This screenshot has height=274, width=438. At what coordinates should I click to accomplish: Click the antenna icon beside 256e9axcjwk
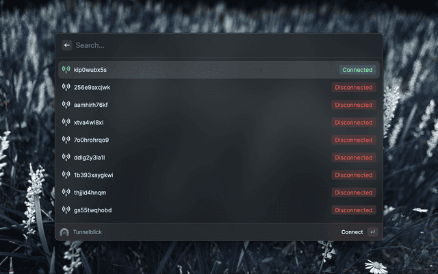coord(66,87)
